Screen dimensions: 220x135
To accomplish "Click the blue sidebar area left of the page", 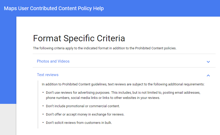I will tap(8, 60).
